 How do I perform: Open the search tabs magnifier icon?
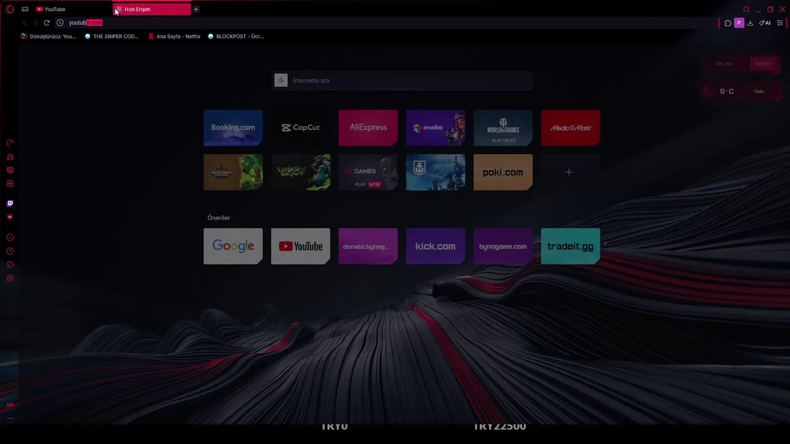point(746,9)
